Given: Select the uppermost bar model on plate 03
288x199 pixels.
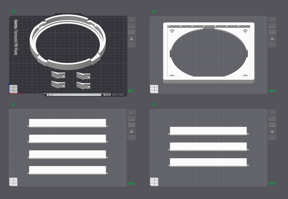Looking at the screenshot, I should point(67,123).
